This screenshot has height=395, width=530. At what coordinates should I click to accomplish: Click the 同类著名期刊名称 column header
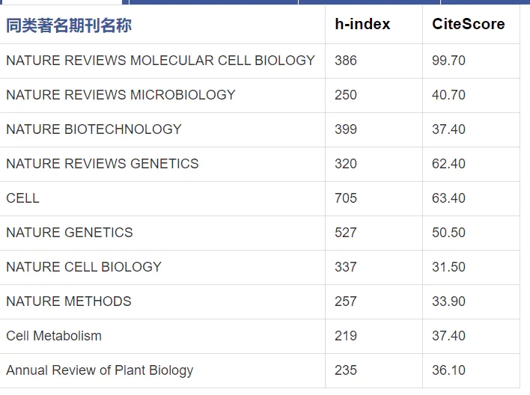click(x=69, y=26)
